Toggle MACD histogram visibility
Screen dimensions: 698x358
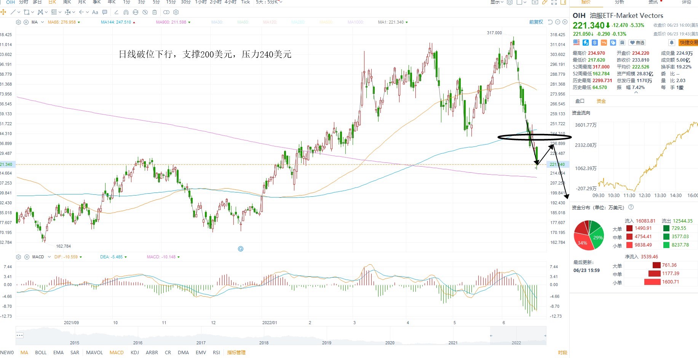tap(163, 257)
